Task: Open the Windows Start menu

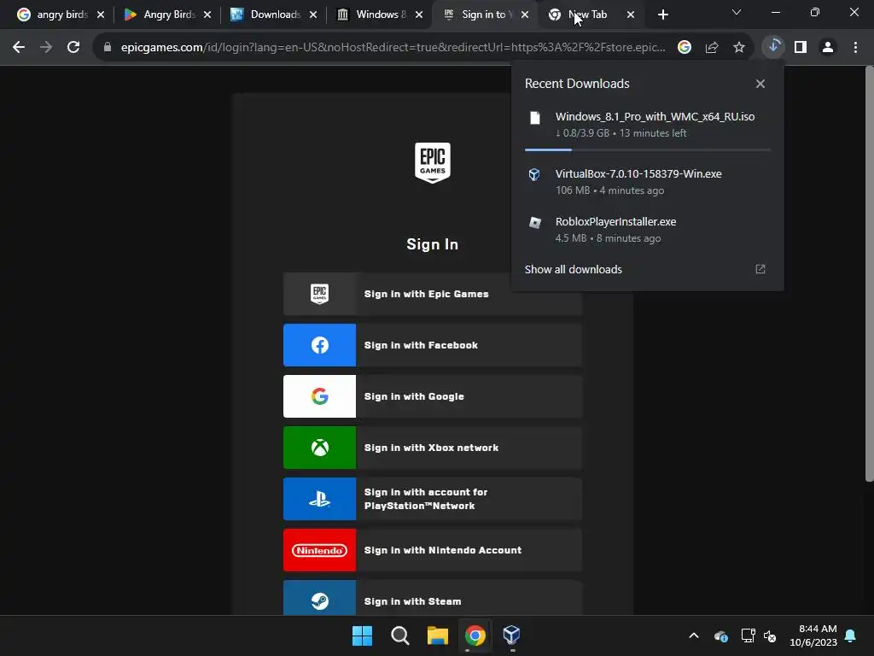Action: coord(362,635)
